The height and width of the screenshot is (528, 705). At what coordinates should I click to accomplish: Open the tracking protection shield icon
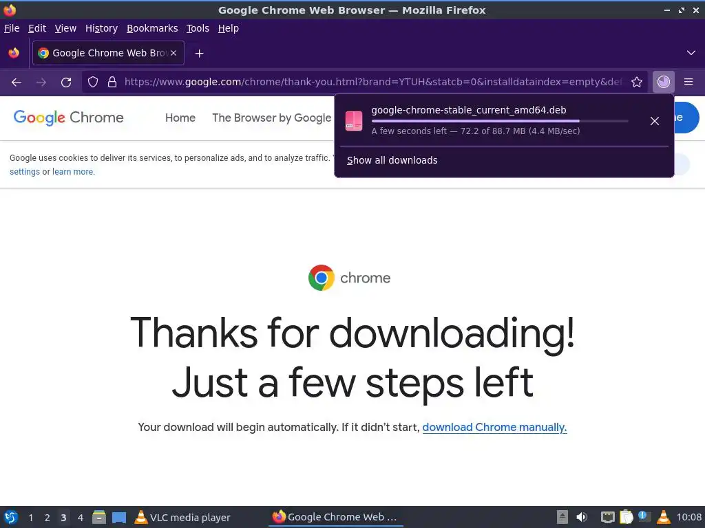click(x=93, y=82)
